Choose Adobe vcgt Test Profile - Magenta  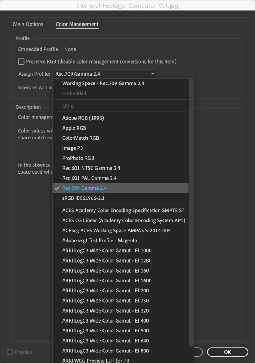point(100,241)
